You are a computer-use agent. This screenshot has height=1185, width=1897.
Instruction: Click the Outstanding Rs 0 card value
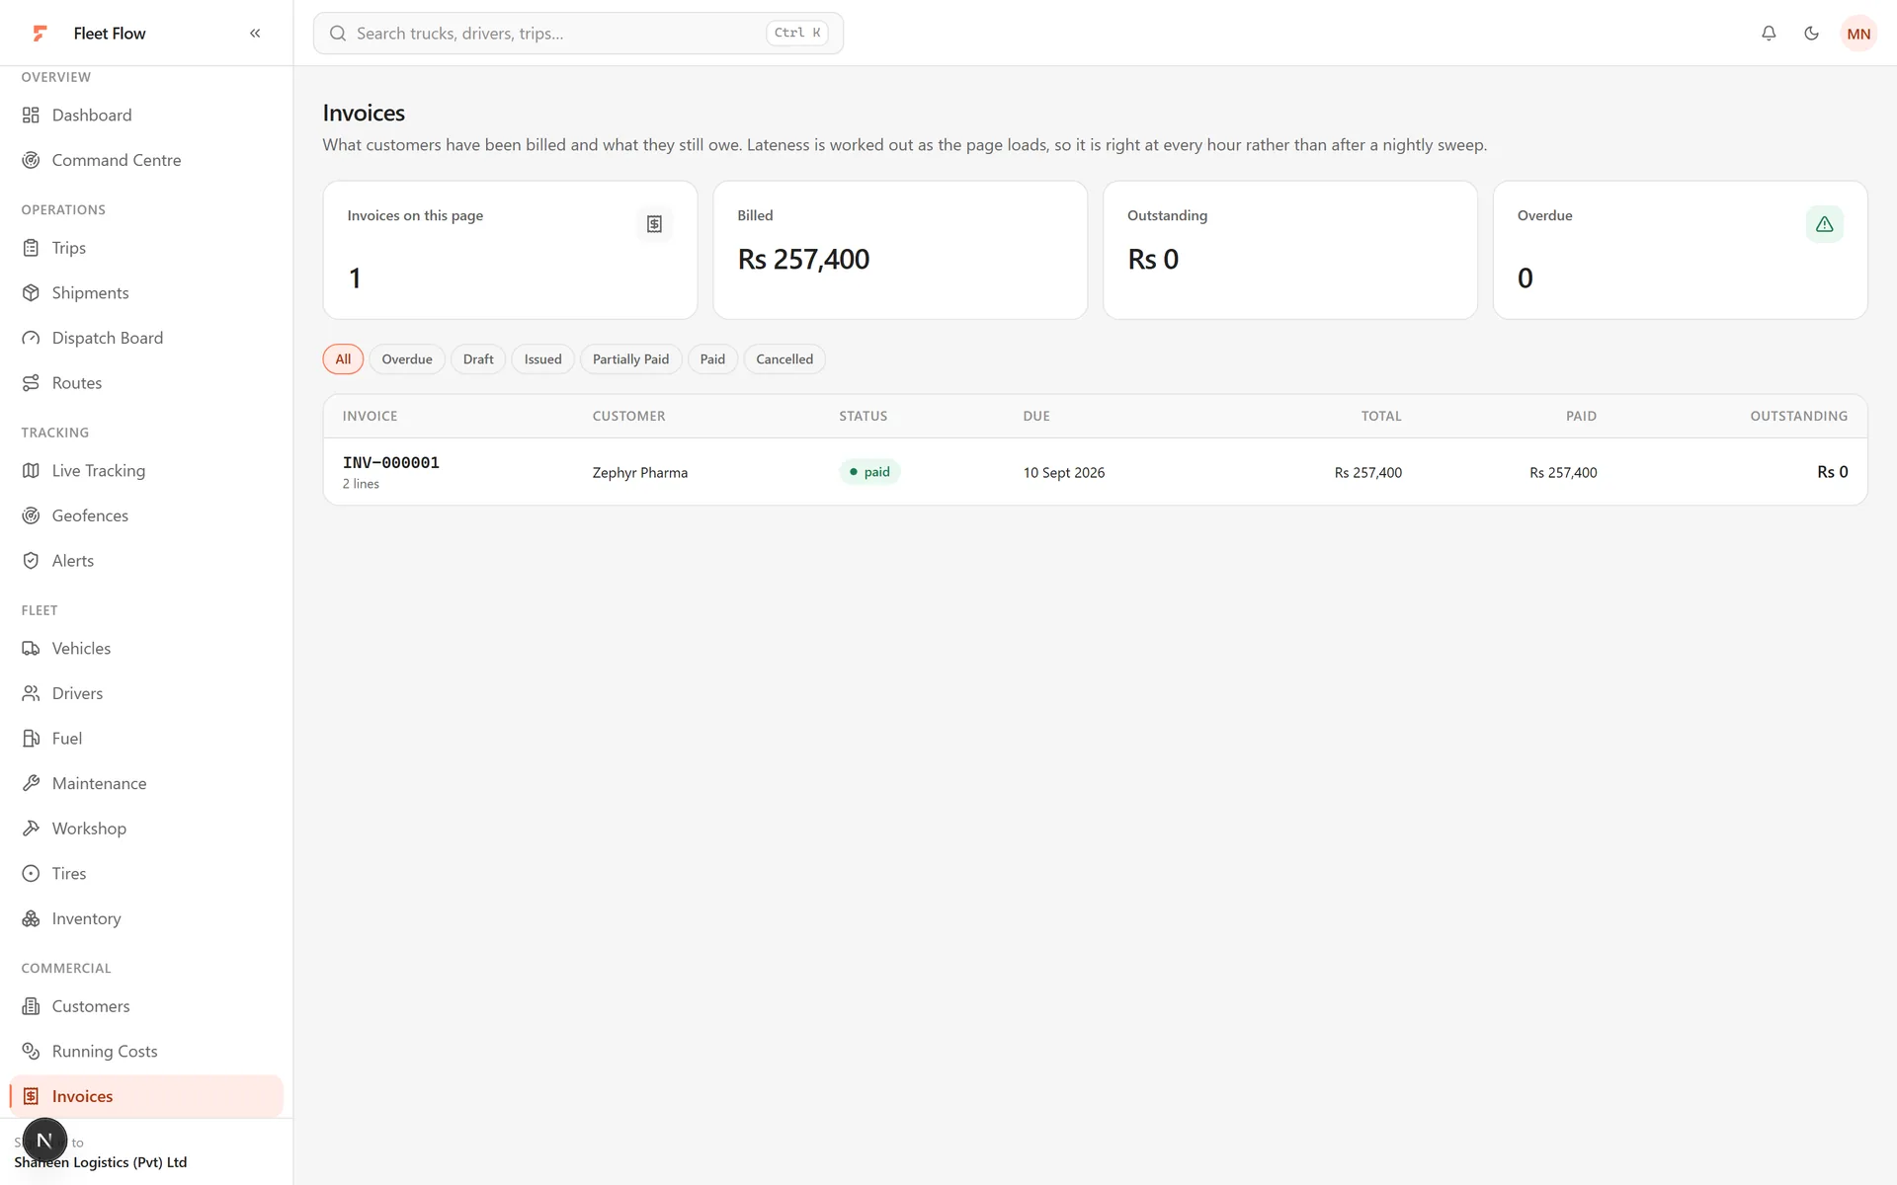(1153, 260)
